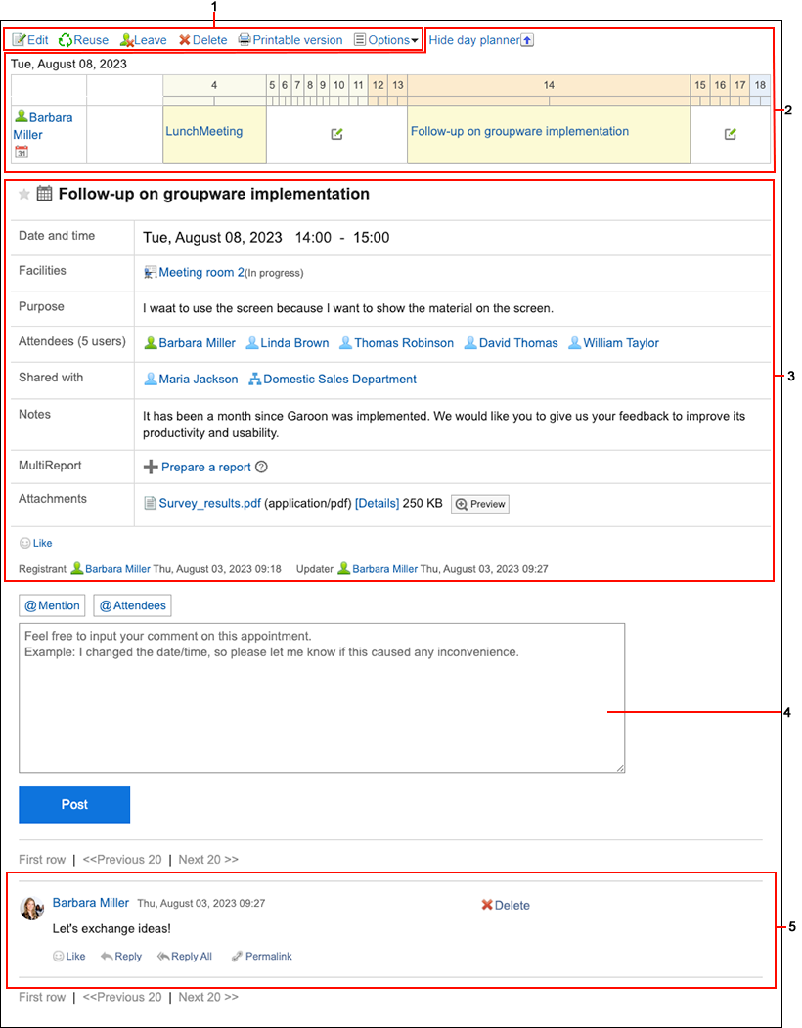Open the Survey_results.pdf attachment
Image resolution: width=802 pixels, height=1028 pixels.
coord(210,503)
